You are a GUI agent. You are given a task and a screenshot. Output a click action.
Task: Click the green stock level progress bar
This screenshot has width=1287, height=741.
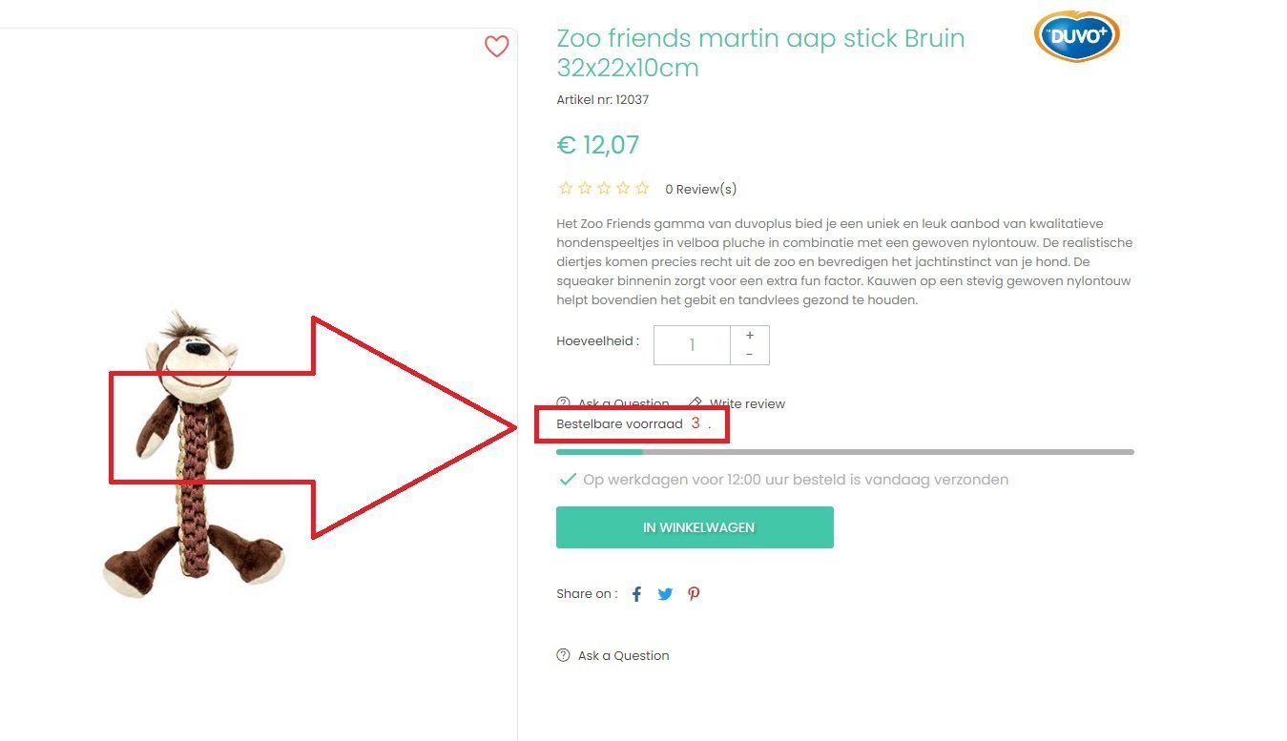point(599,452)
